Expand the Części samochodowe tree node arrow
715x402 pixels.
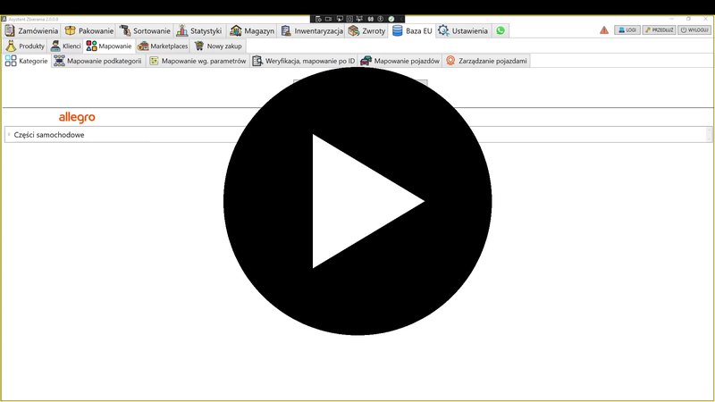[9, 135]
